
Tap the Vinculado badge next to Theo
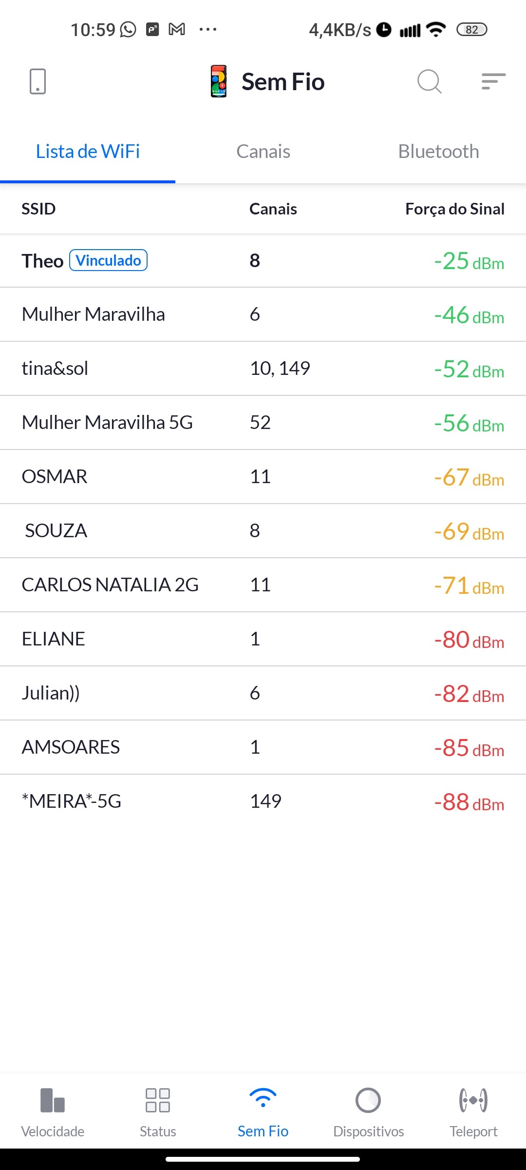(108, 260)
